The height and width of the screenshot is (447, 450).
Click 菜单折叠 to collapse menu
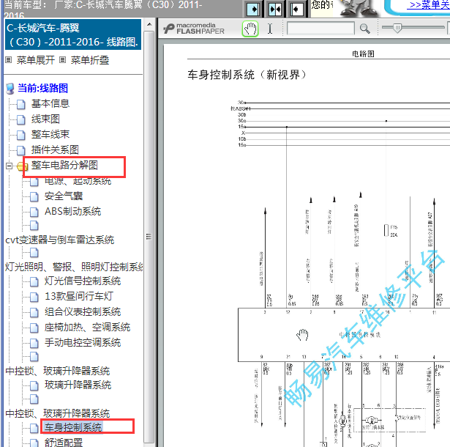[x=90, y=60]
